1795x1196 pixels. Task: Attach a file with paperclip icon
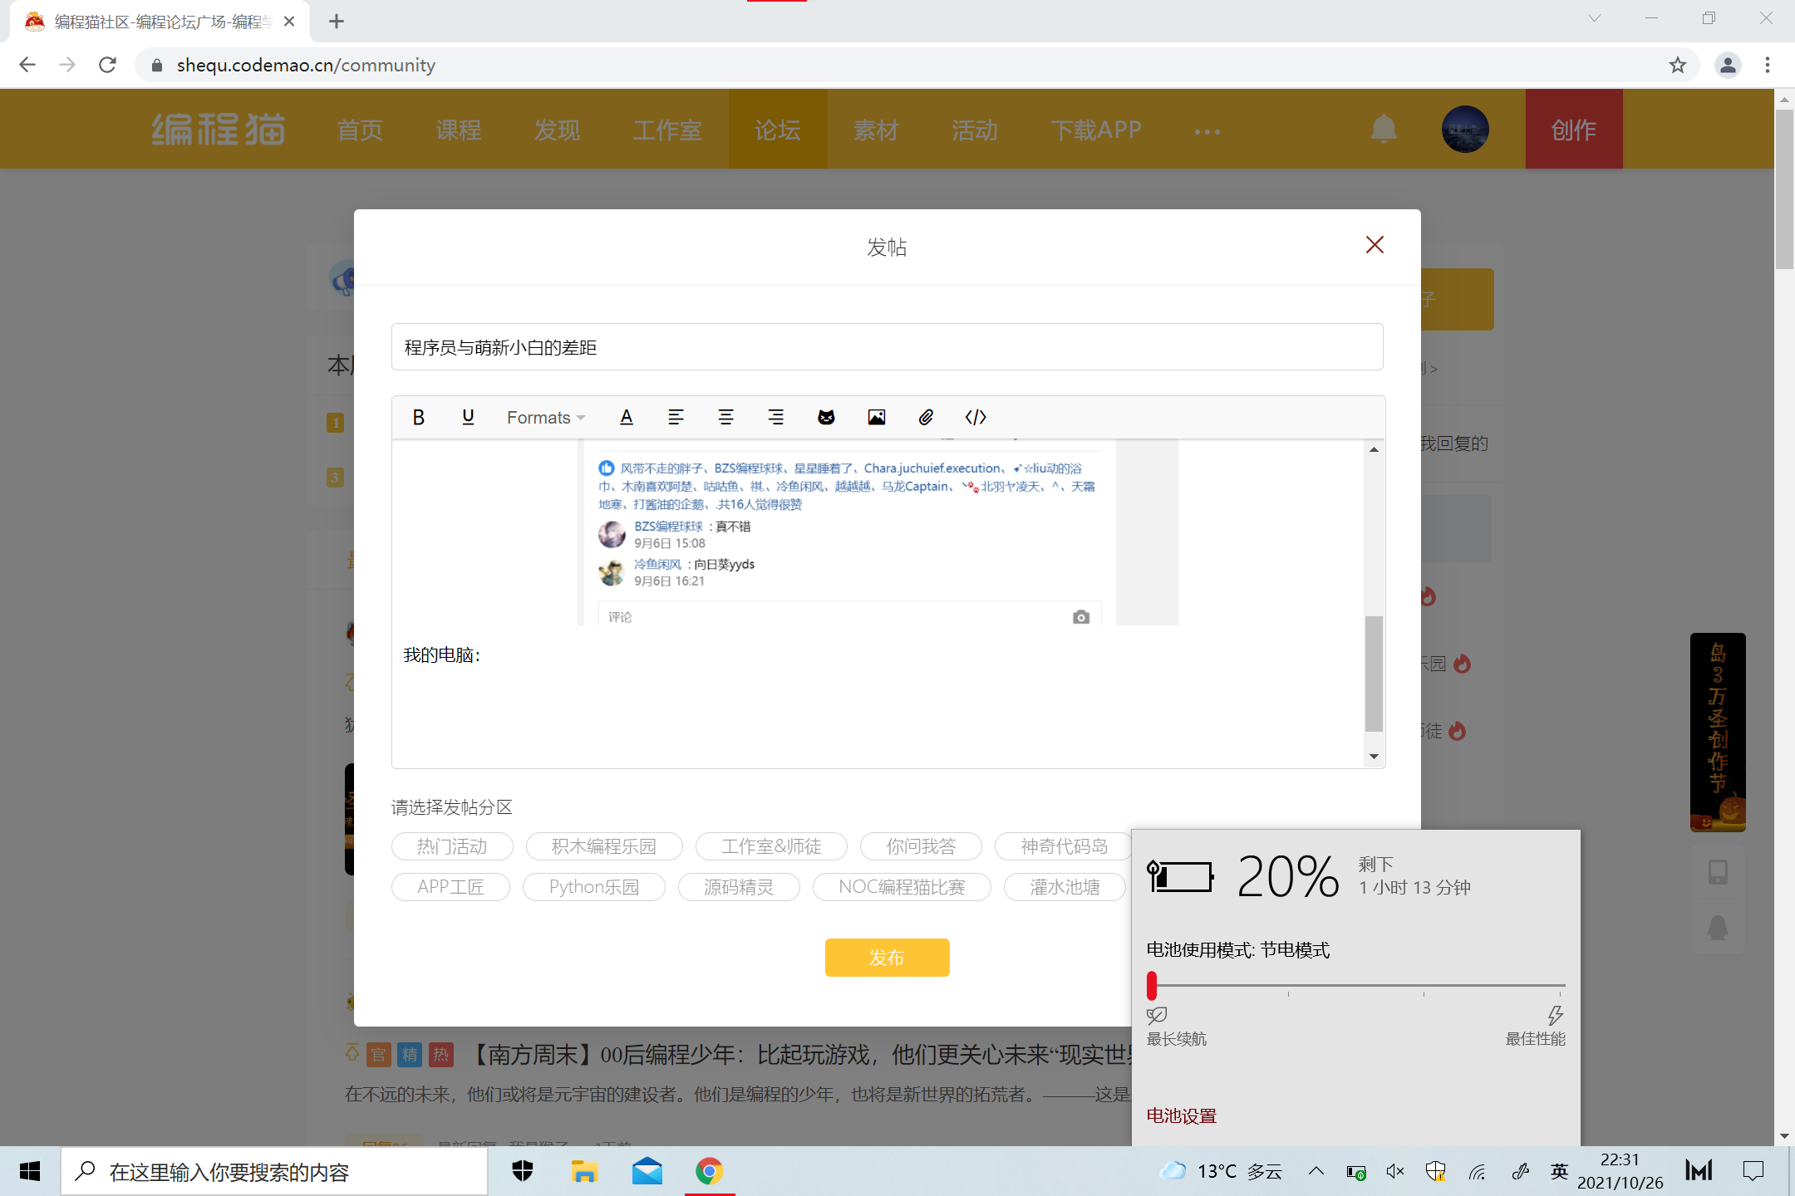coord(926,417)
